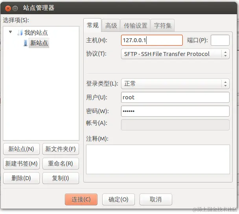Click the 新站点(N) button
The image size is (239, 214).
point(21,149)
